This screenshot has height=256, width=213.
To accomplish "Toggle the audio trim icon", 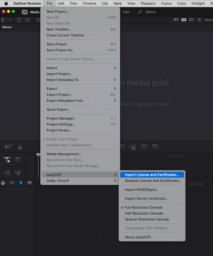I will tap(12, 182).
